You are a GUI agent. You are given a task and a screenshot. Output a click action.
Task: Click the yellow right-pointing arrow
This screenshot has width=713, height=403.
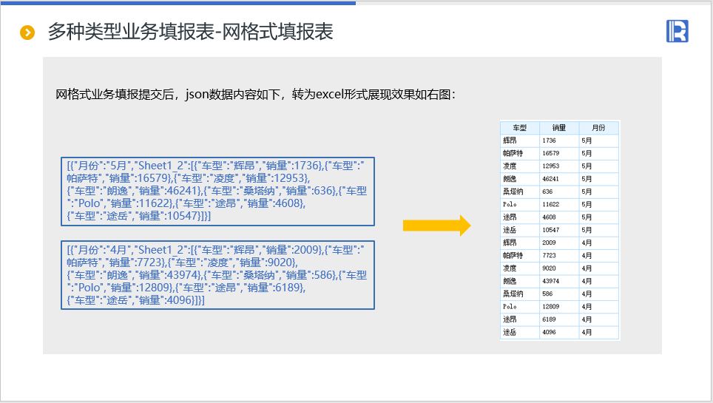point(436,226)
